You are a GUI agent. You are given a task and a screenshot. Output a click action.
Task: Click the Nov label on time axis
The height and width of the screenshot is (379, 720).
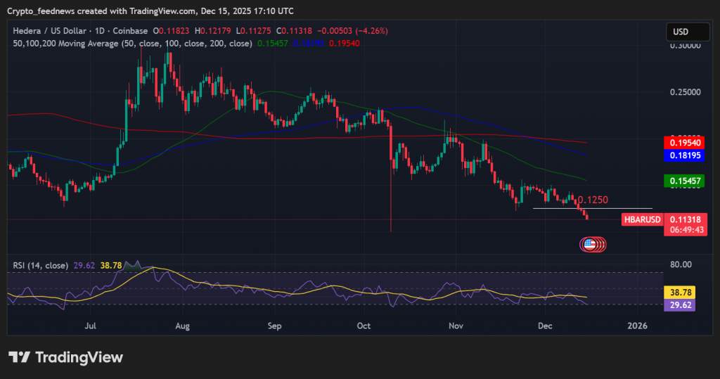point(456,326)
